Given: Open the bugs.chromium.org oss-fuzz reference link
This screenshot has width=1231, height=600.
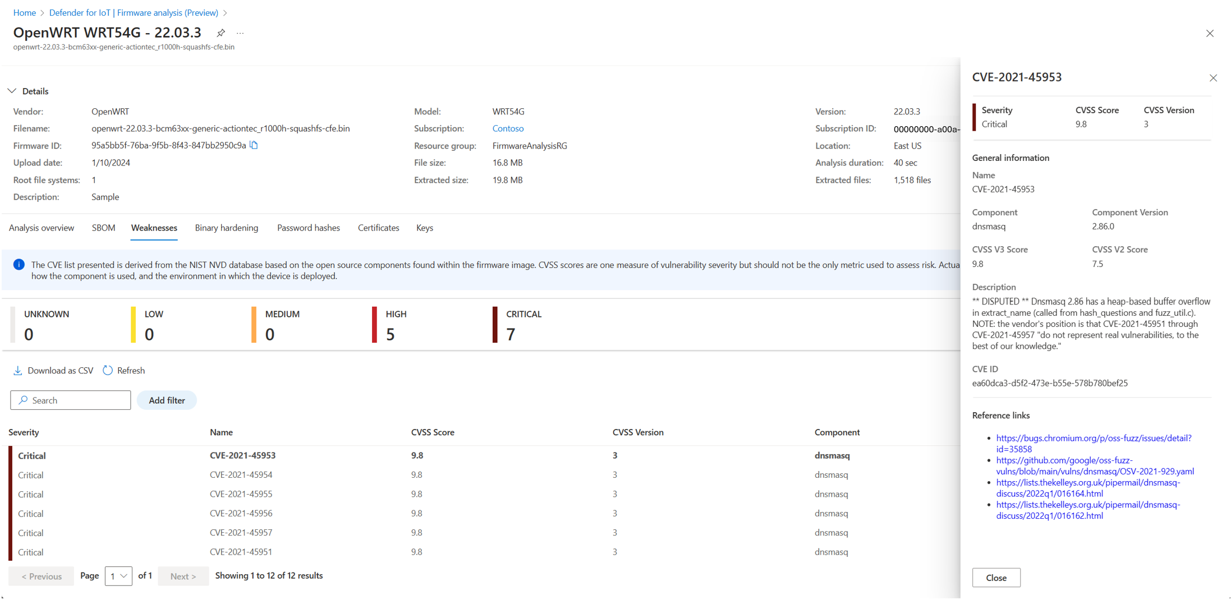Looking at the screenshot, I should pos(1094,444).
